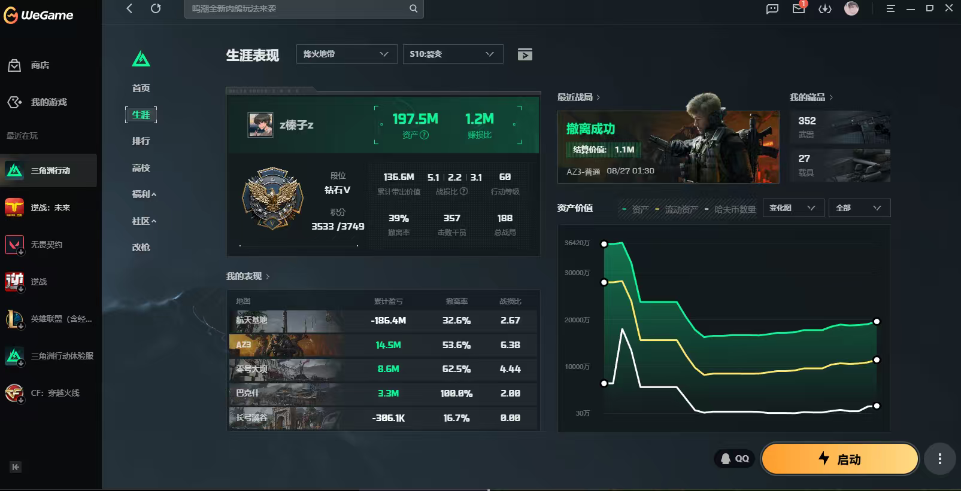Click the magnifier search icon

[413, 8]
